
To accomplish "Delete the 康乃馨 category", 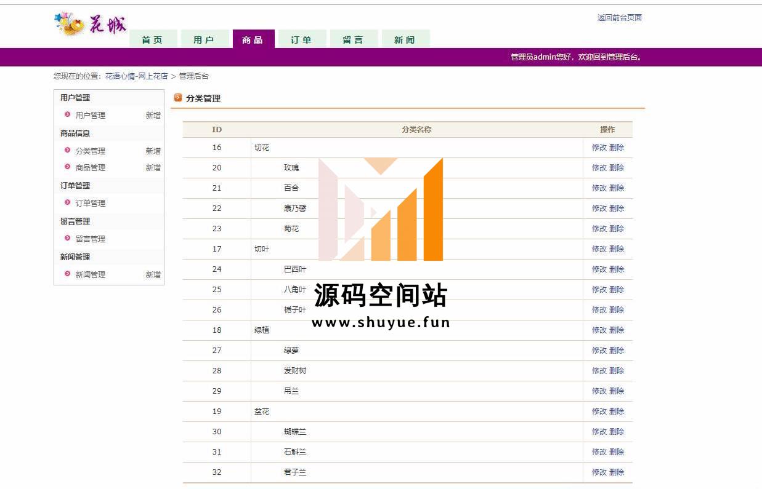I will (x=617, y=209).
